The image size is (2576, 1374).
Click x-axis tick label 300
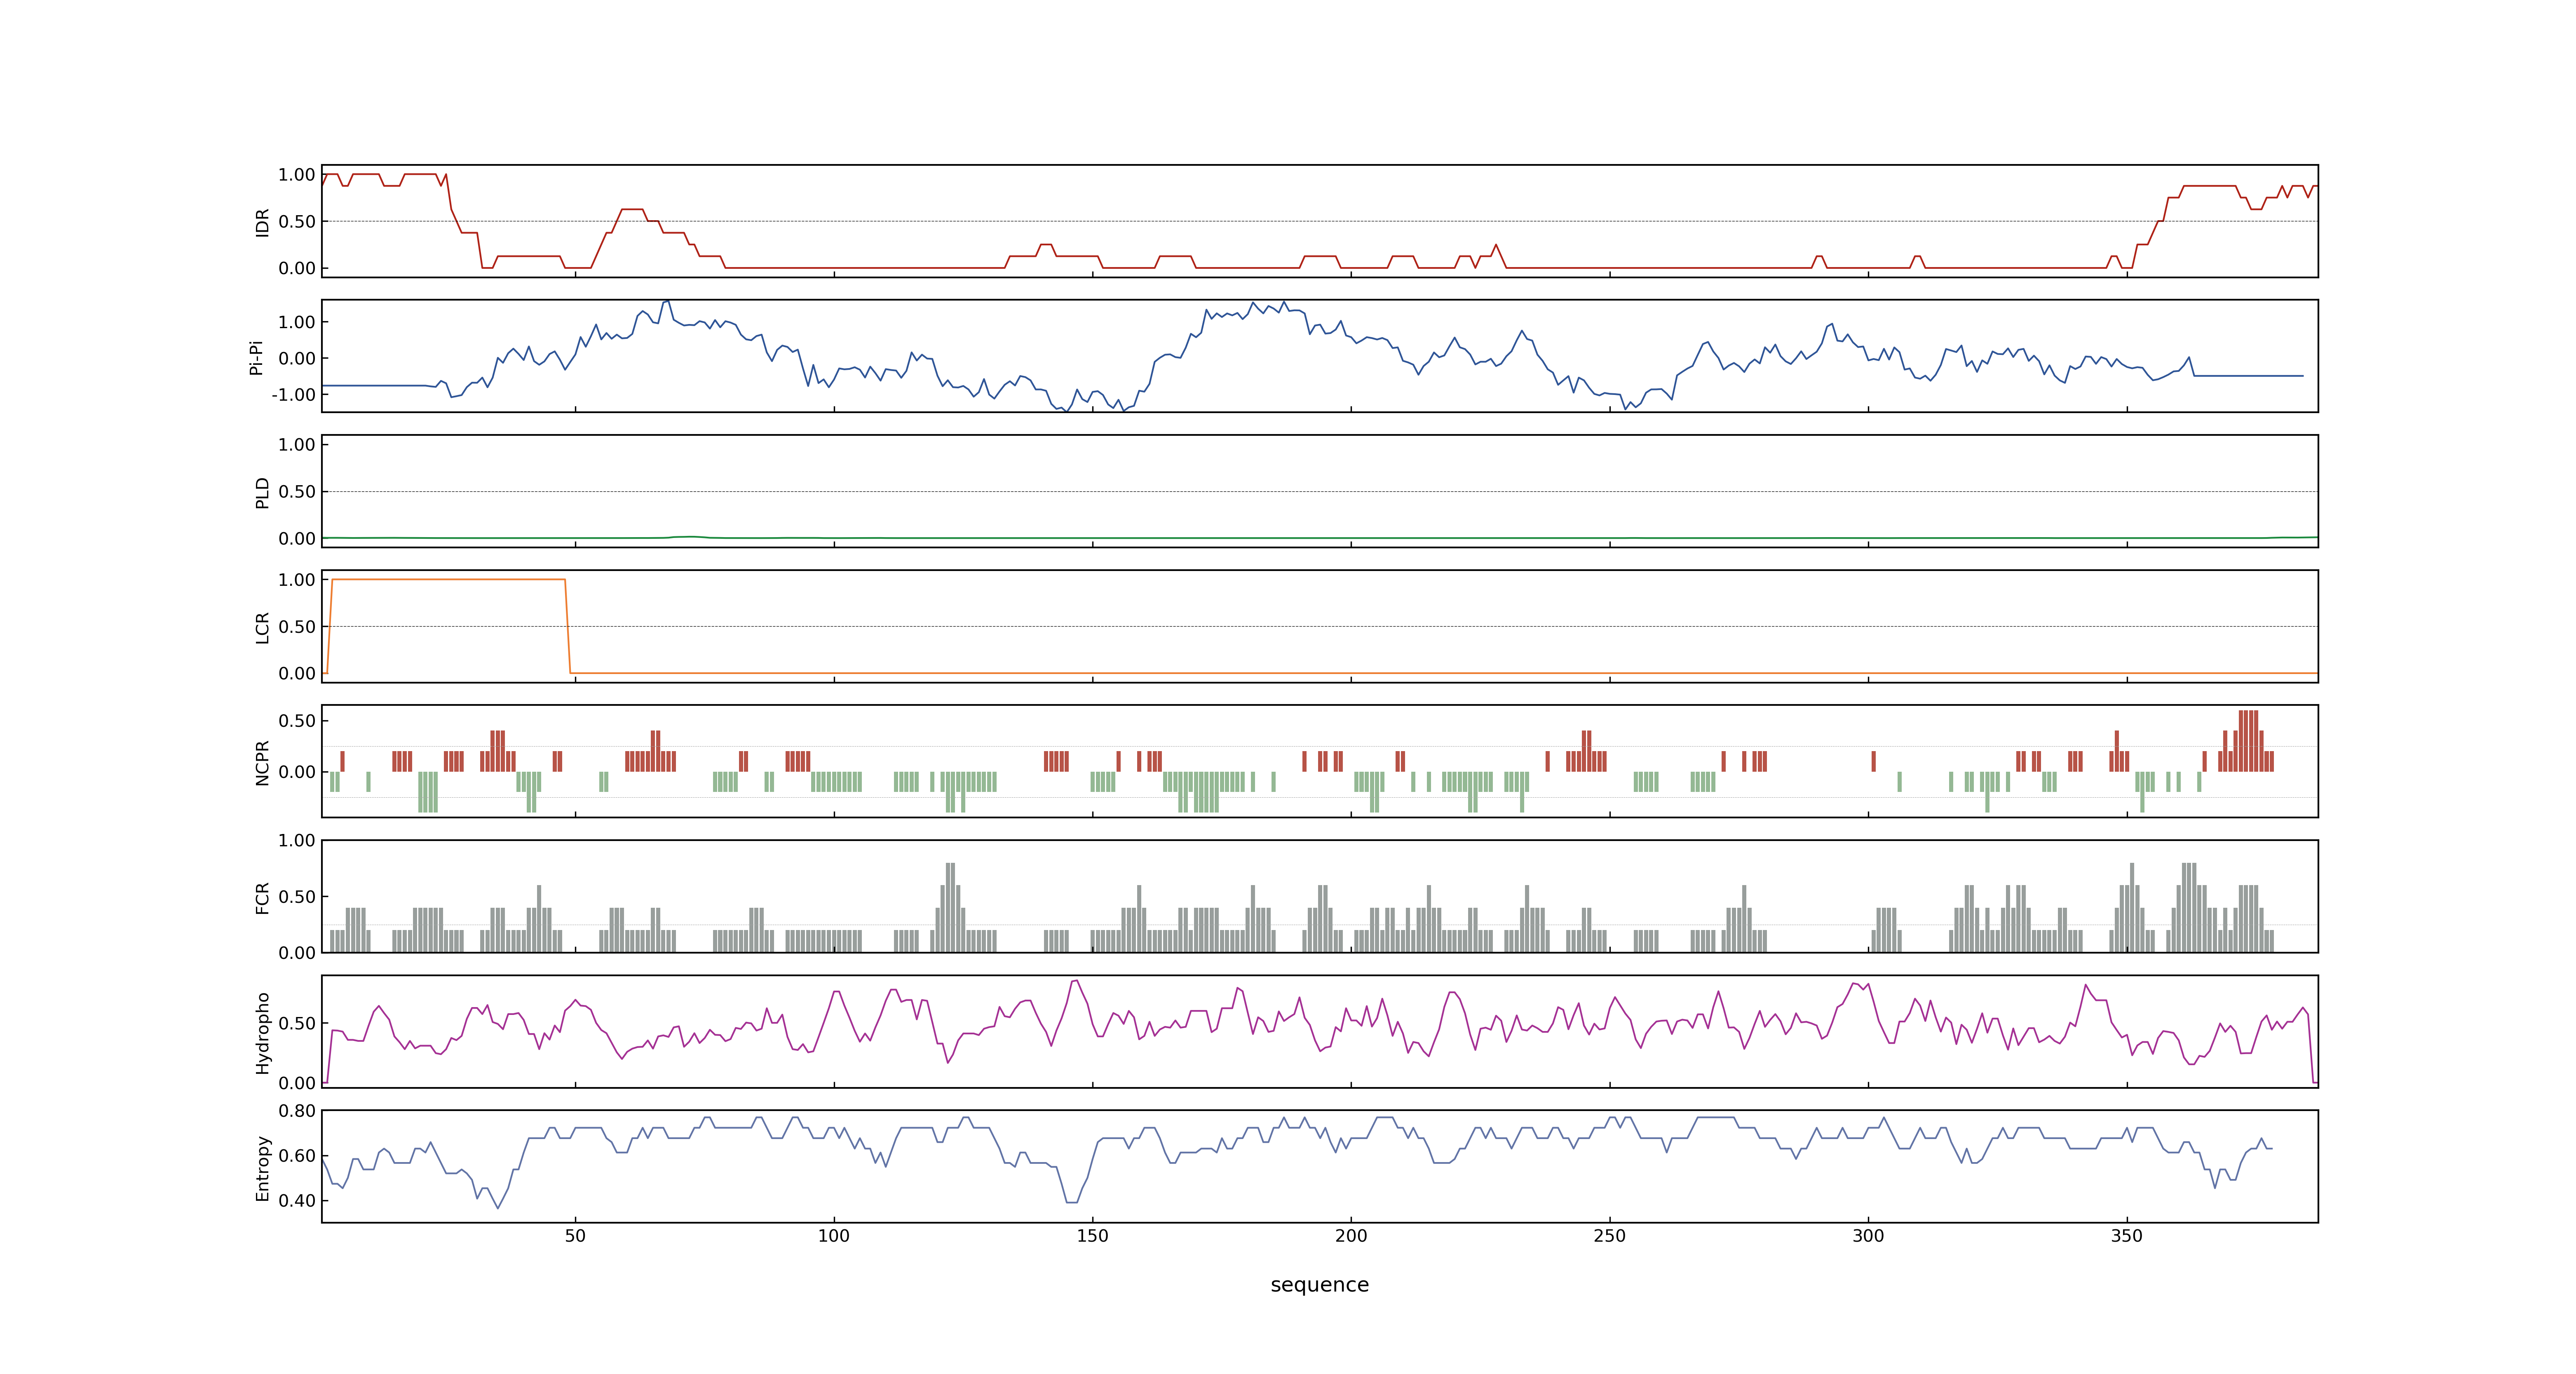1868,1236
